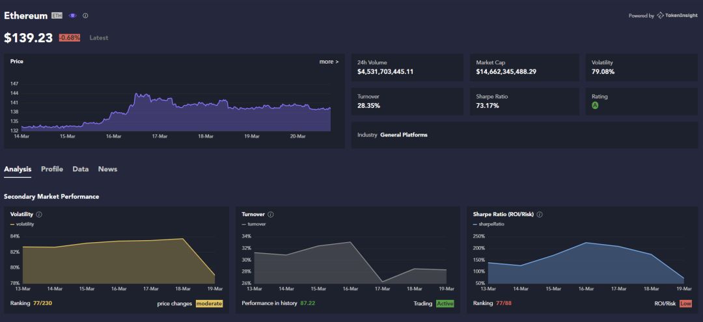The height and width of the screenshot is (322, 703).
Task: Click 24h Volume value $4,531,703,445.11
Action: [385, 71]
